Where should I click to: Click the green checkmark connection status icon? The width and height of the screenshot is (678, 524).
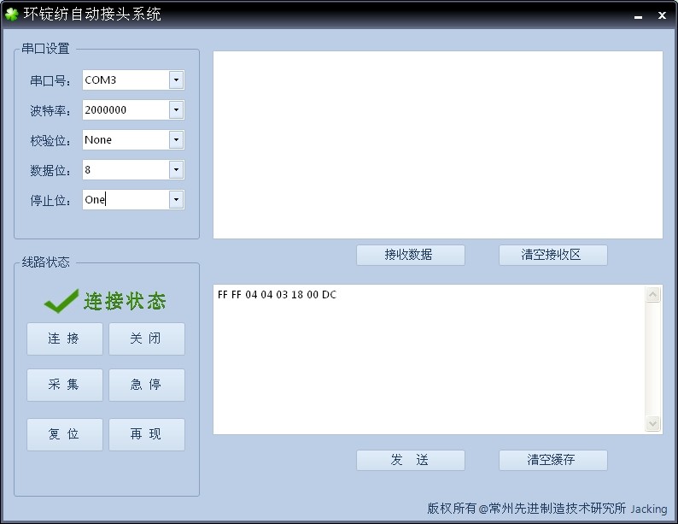pos(61,301)
